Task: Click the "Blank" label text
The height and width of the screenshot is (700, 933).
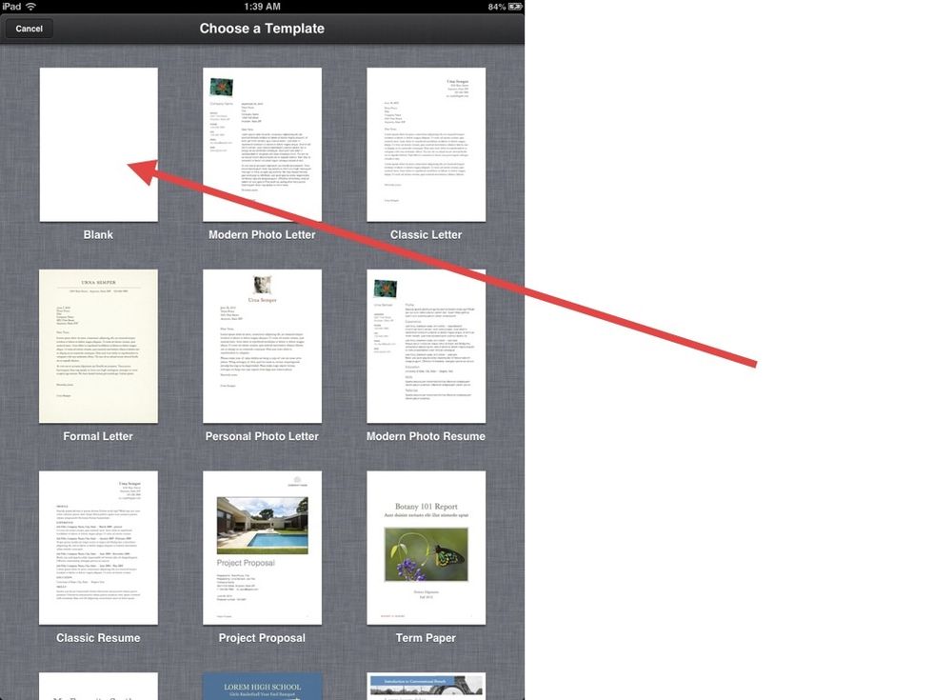Action: pos(98,234)
